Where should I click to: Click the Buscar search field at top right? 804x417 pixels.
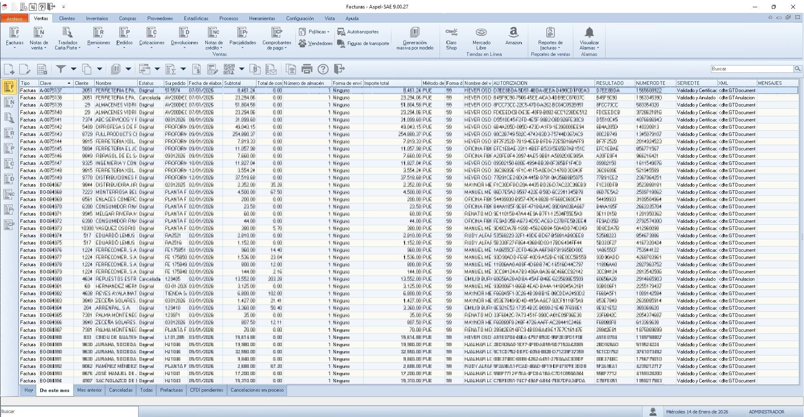tap(751, 69)
